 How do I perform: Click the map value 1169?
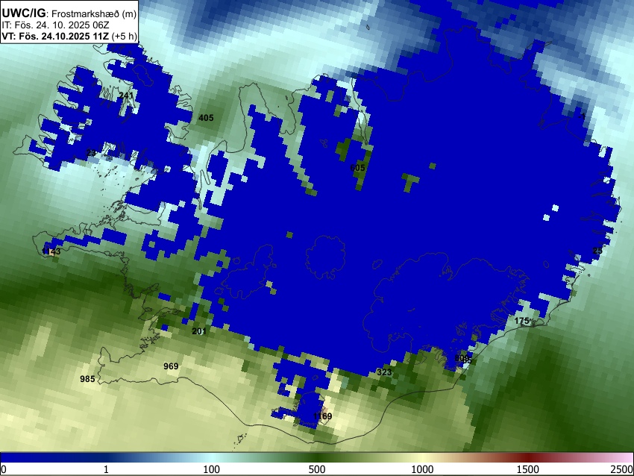click(323, 416)
